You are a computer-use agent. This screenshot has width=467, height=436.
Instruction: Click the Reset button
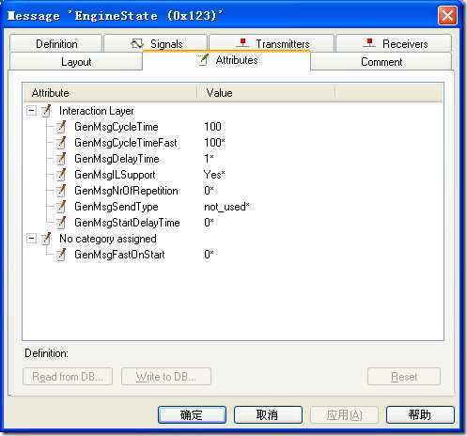(x=404, y=376)
